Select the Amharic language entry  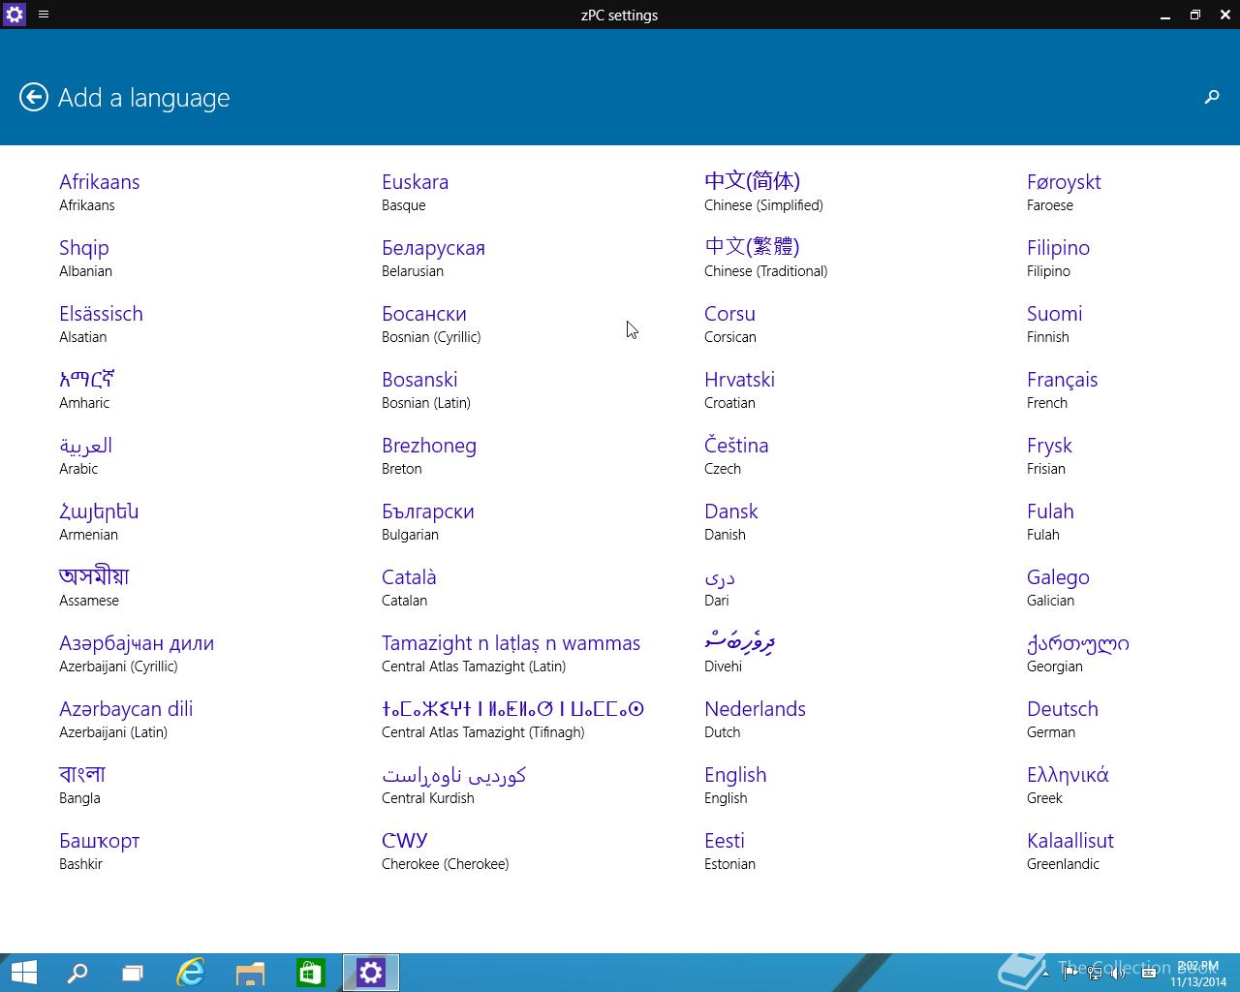point(87,389)
